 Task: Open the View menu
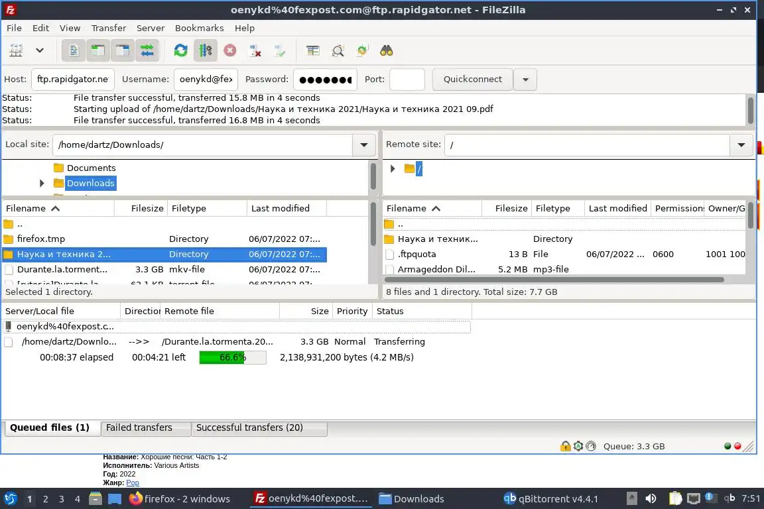[x=70, y=28]
